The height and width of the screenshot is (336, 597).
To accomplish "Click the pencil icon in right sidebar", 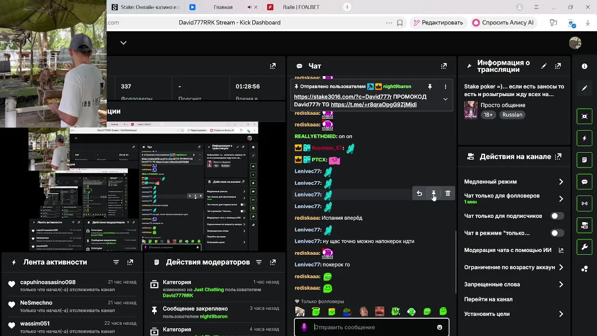I will pyautogui.click(x=584, y=88).
